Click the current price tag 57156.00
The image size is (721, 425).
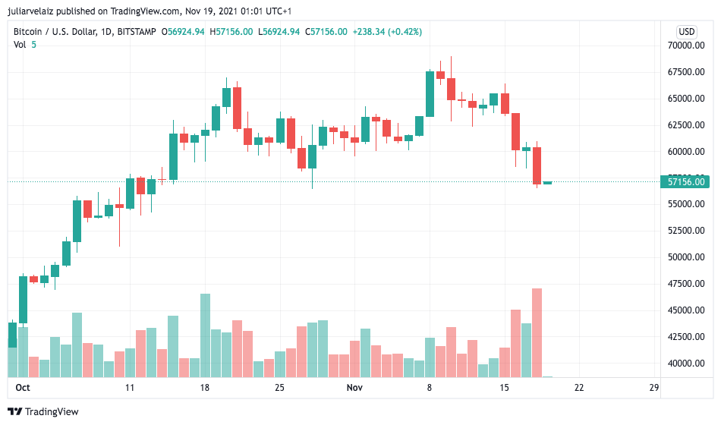click(x=686, y=182)
